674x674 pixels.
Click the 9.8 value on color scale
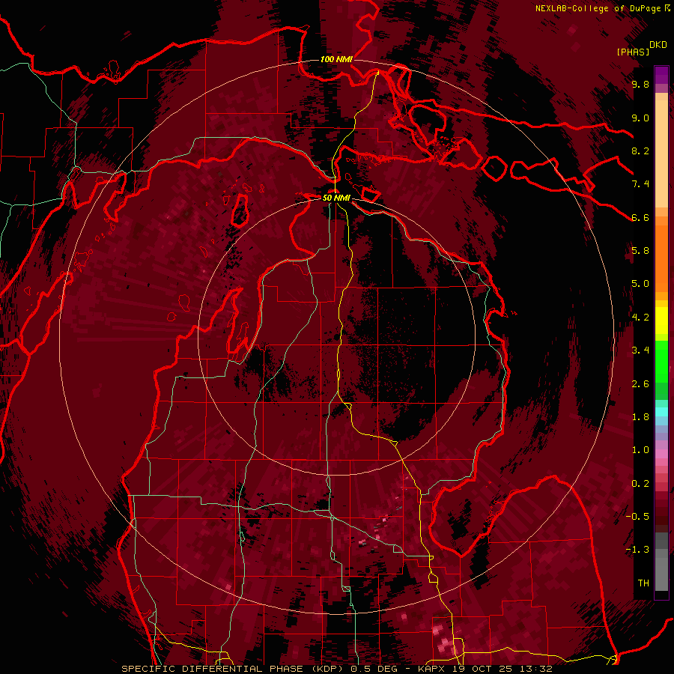coord(640,84)
